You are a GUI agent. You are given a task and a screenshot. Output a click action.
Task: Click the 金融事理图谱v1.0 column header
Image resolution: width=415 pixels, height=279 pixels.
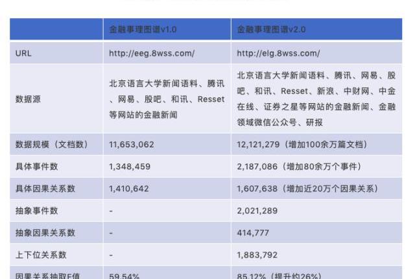(143, 29)
